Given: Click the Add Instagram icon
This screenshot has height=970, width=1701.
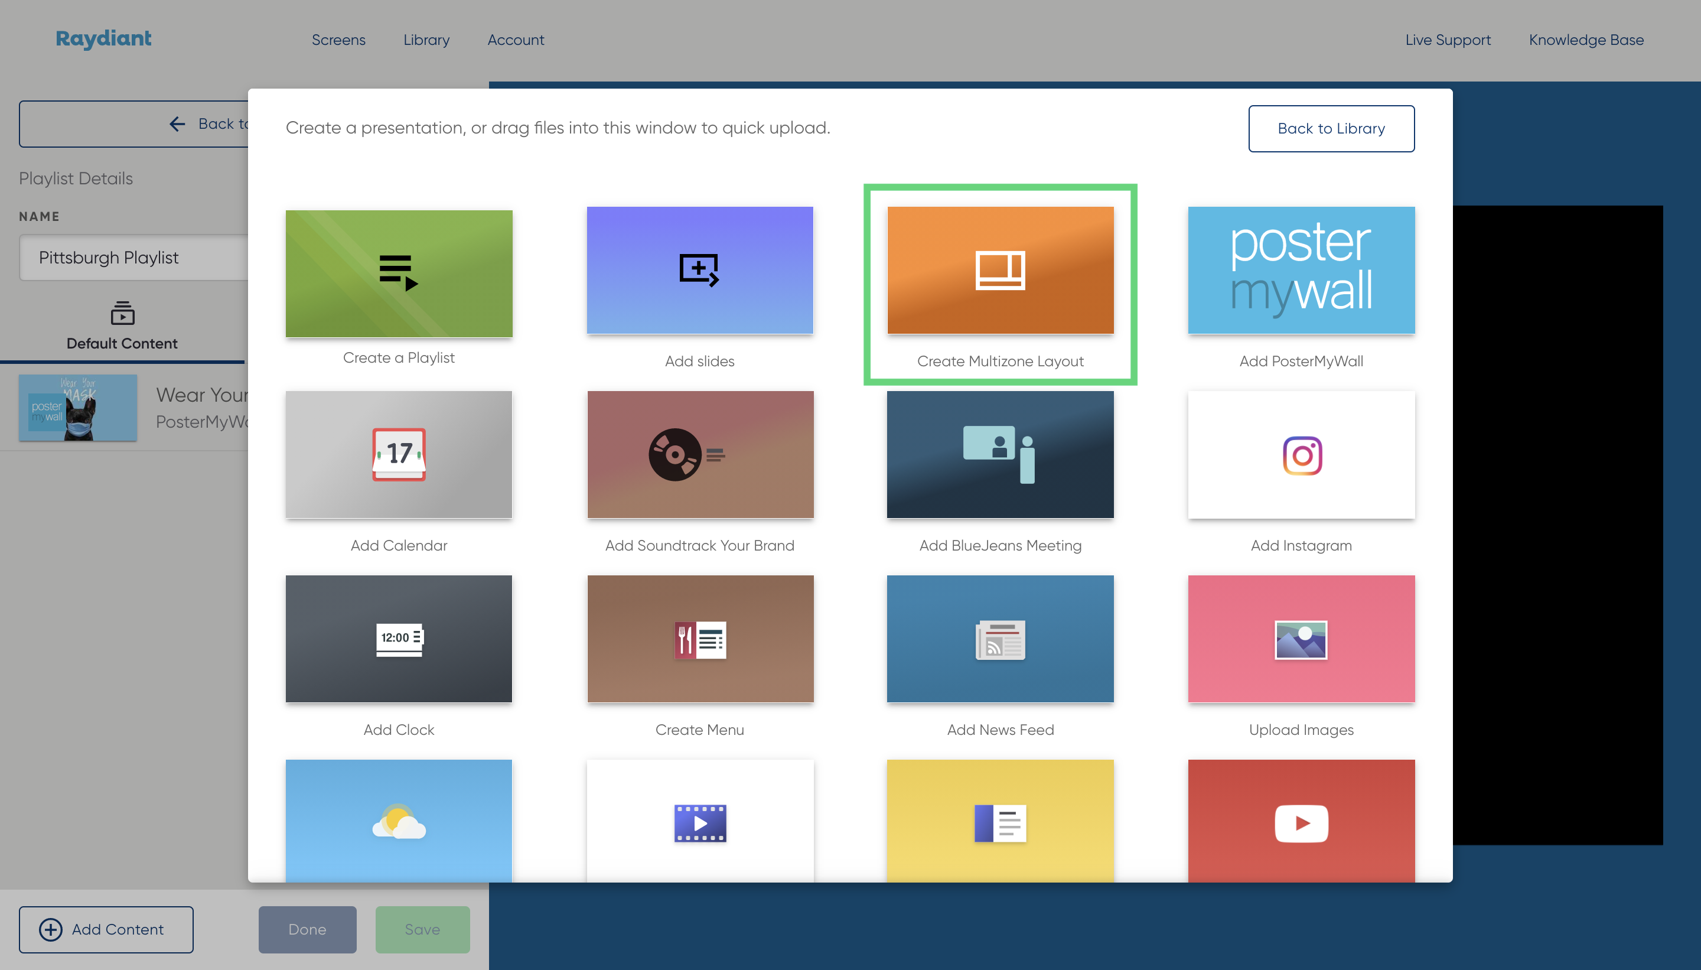Looking at the screenshot, I should 1301,455.
